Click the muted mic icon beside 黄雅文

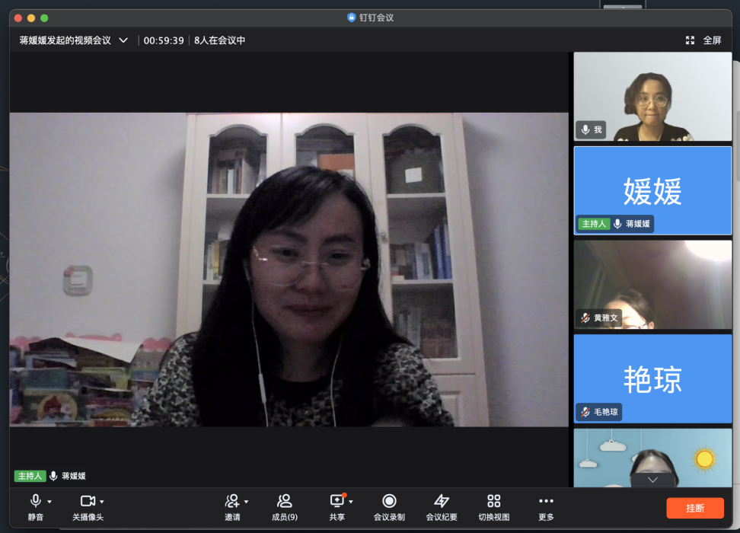pyautogui.click(x=585, y=318)
